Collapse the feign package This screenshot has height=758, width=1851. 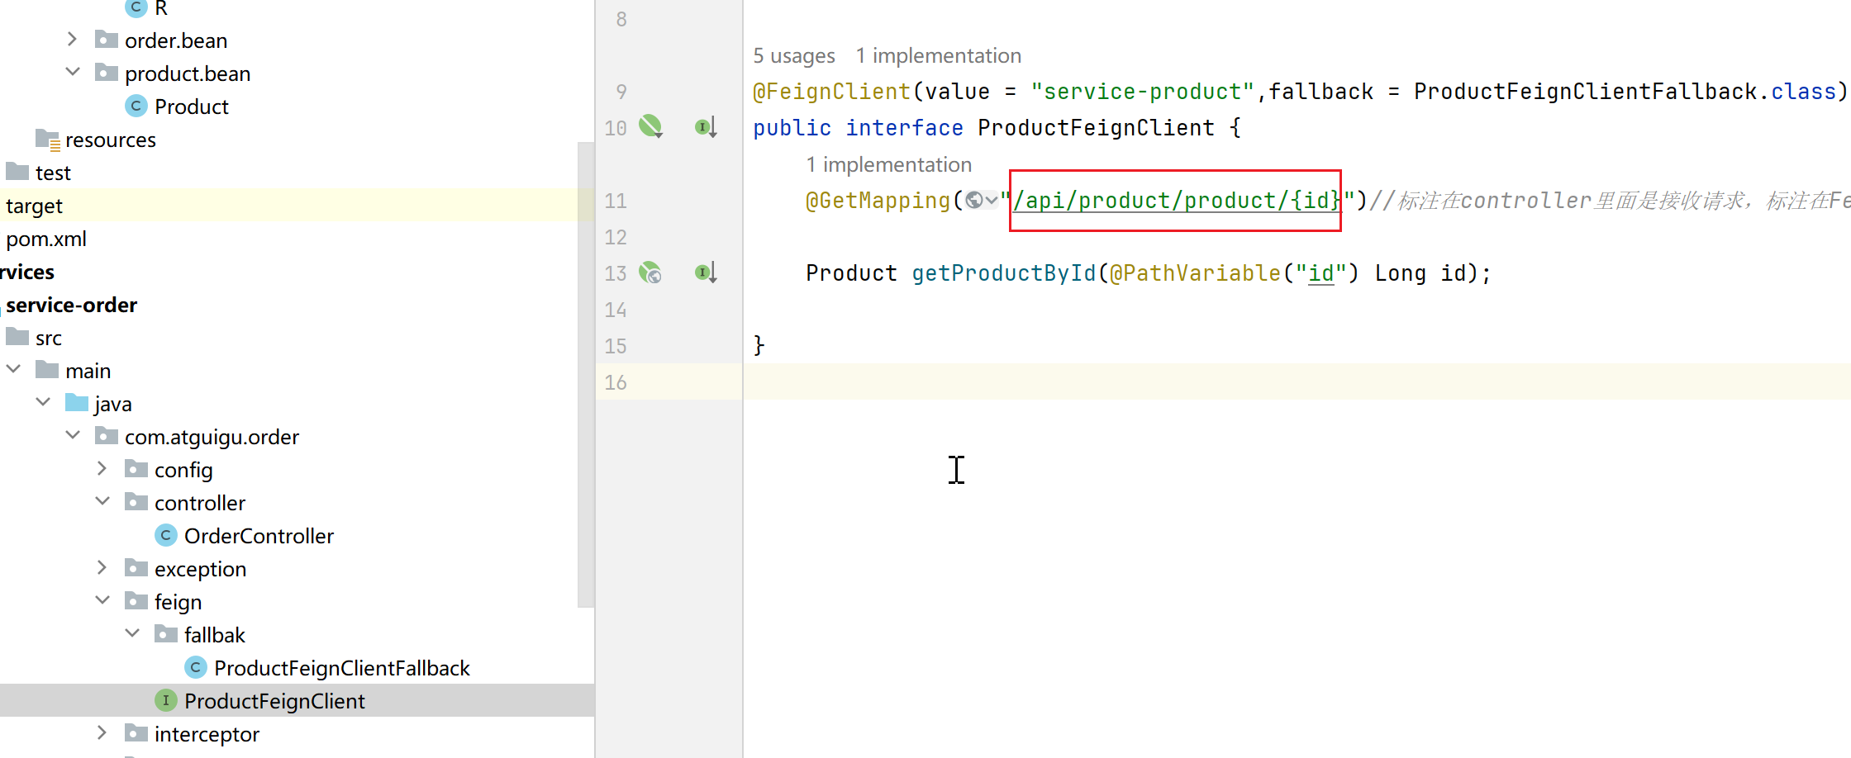tap(102, 600)
